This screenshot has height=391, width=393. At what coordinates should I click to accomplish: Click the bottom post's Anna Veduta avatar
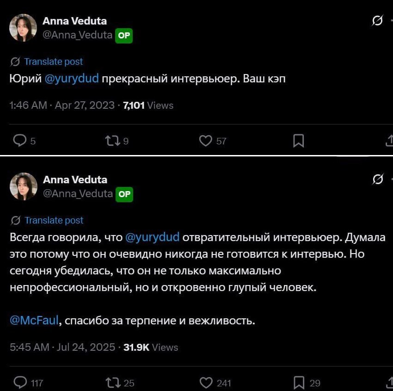click(23, 186)
